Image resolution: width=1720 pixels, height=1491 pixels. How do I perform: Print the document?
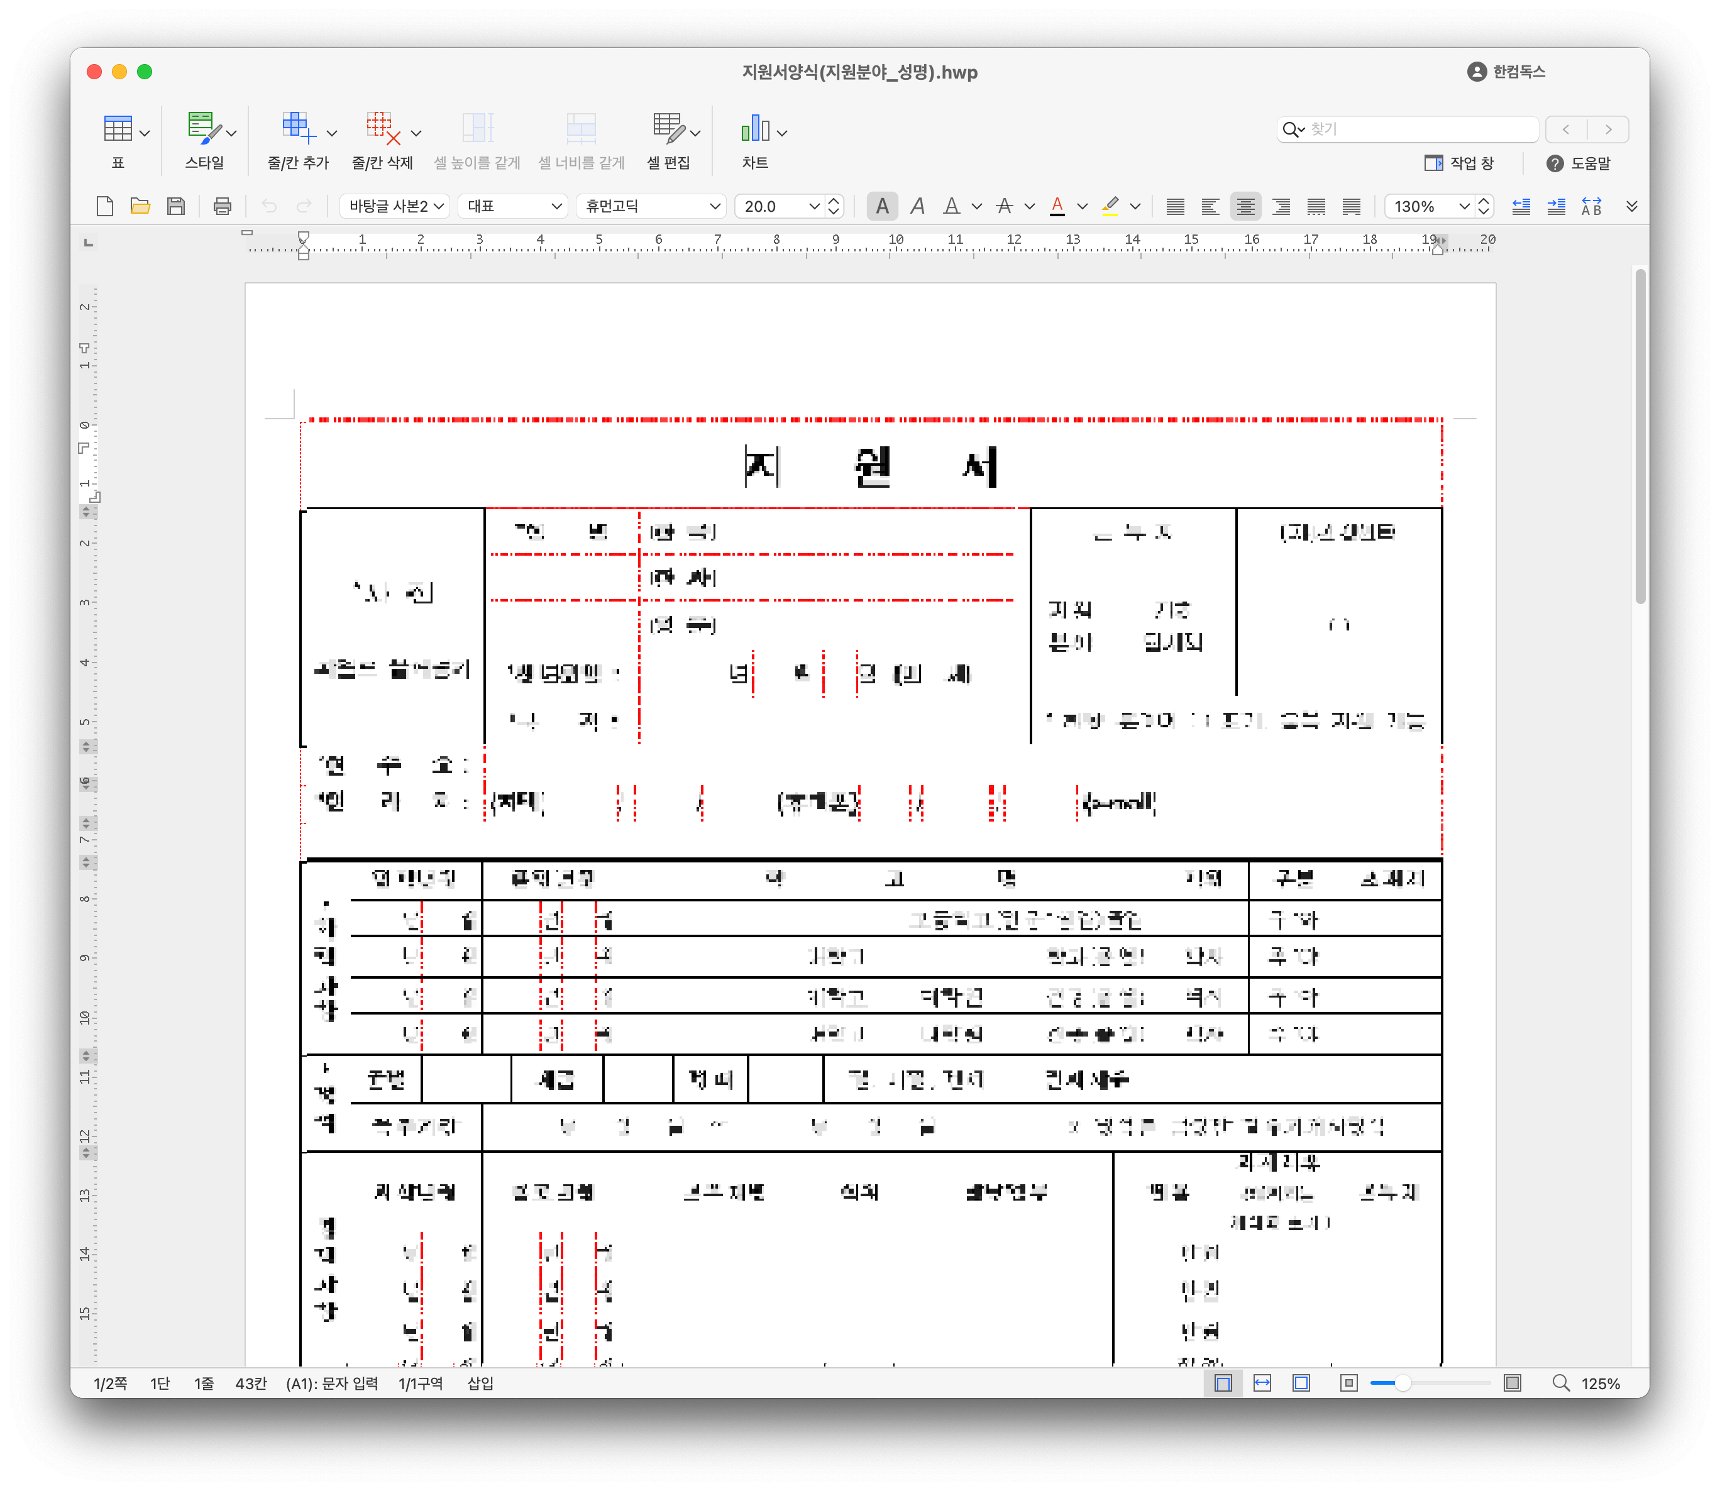222,206
